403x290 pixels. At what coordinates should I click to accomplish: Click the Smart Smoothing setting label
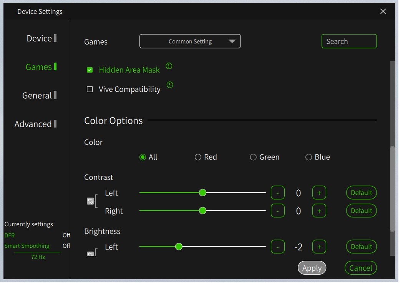27,246
